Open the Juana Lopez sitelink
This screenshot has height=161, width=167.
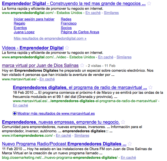(24, 32)
